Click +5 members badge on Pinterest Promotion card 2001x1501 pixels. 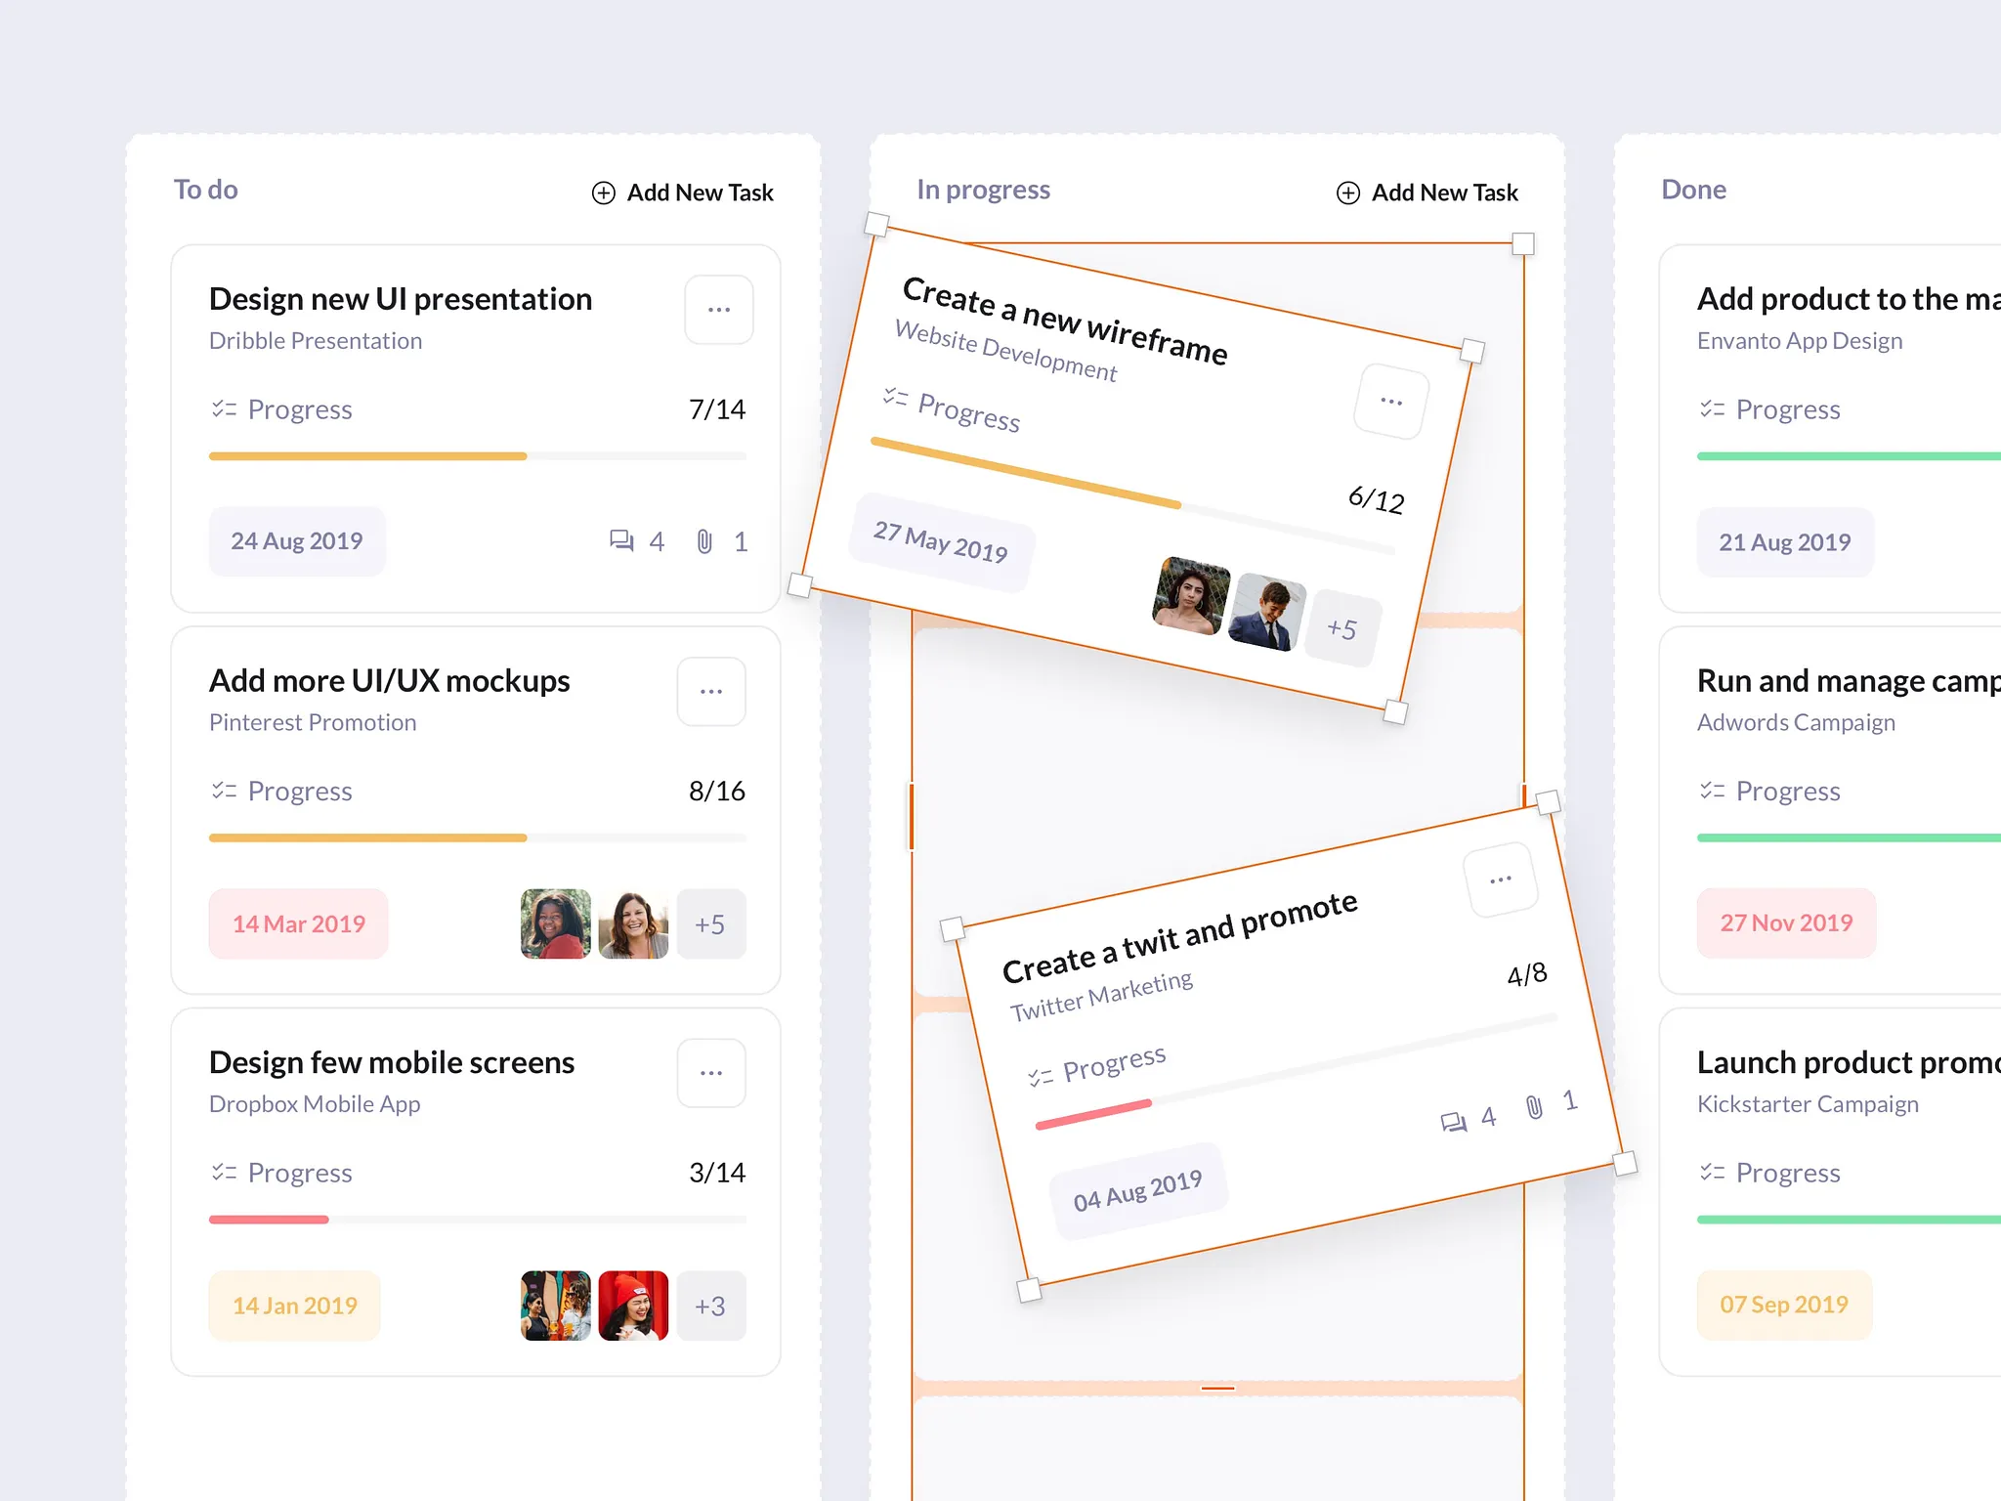(711, 923)
